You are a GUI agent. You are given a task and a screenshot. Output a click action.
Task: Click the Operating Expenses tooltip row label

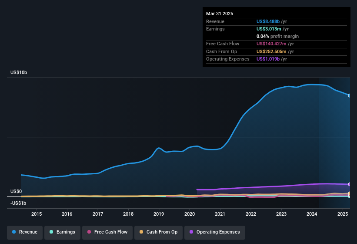coord(228,59)
